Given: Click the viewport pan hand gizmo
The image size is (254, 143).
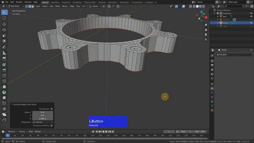Looking at the screenshot, I should pyautogui.click(x=206, y=30).
